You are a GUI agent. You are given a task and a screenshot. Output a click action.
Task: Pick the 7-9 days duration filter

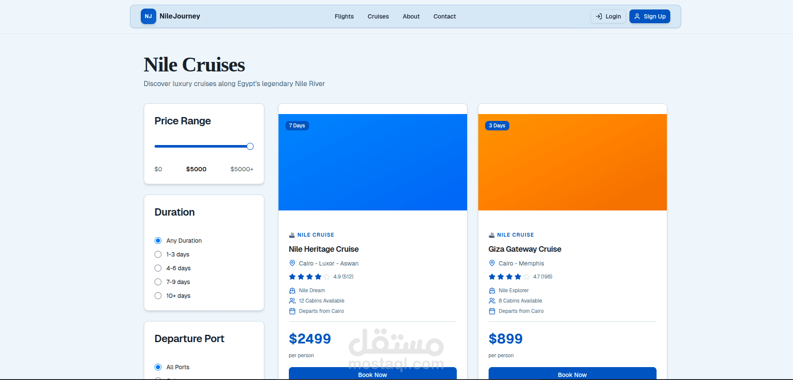(158, 282)
